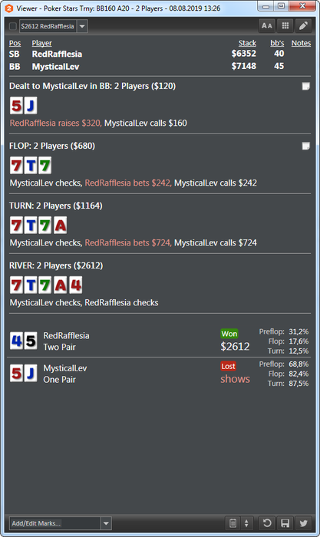Share hand via Twitter bird icon

coord(303,523)
